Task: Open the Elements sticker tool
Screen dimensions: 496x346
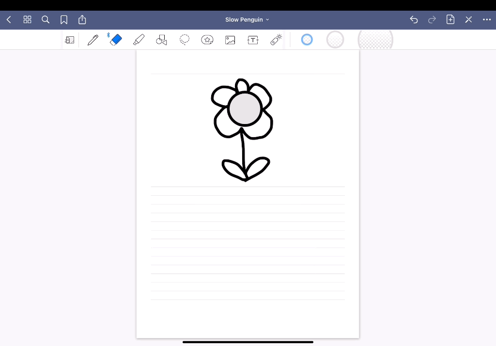Action: tap(207, 40)
